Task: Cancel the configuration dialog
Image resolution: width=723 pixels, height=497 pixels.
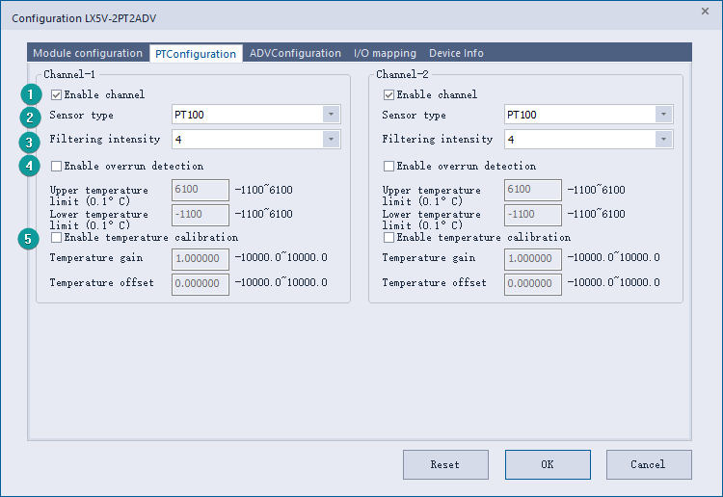Action: [649, 464]
